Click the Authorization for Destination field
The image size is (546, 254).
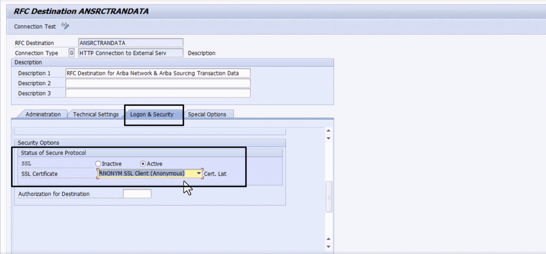[x=137, y=194]
